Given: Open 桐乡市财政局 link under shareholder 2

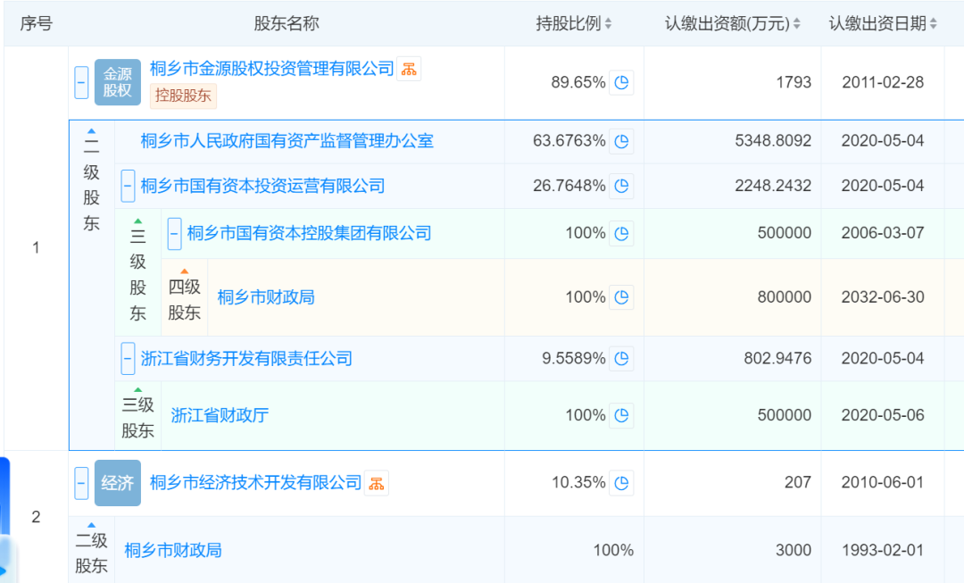Looking at the screenshot, I should [x=173, y=550].
